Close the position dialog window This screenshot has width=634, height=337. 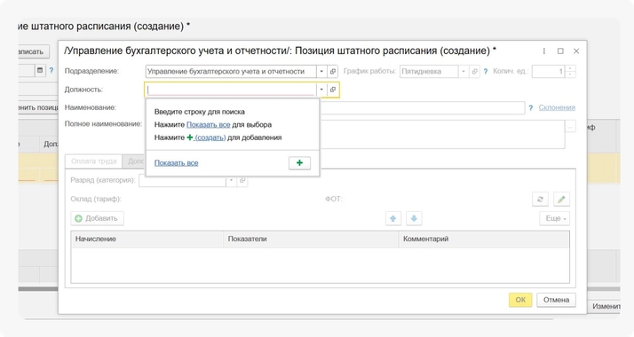(x=576, y=51)
